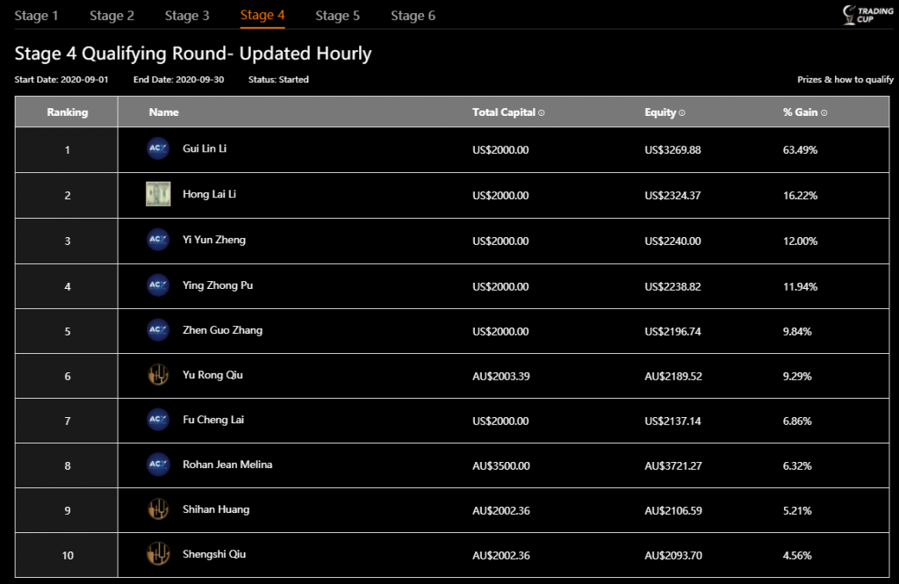Viewport: 899px width, 584px height.
Task: Click Yi Yun Zheng's avatar icon
Action: (x=157, y=240)
